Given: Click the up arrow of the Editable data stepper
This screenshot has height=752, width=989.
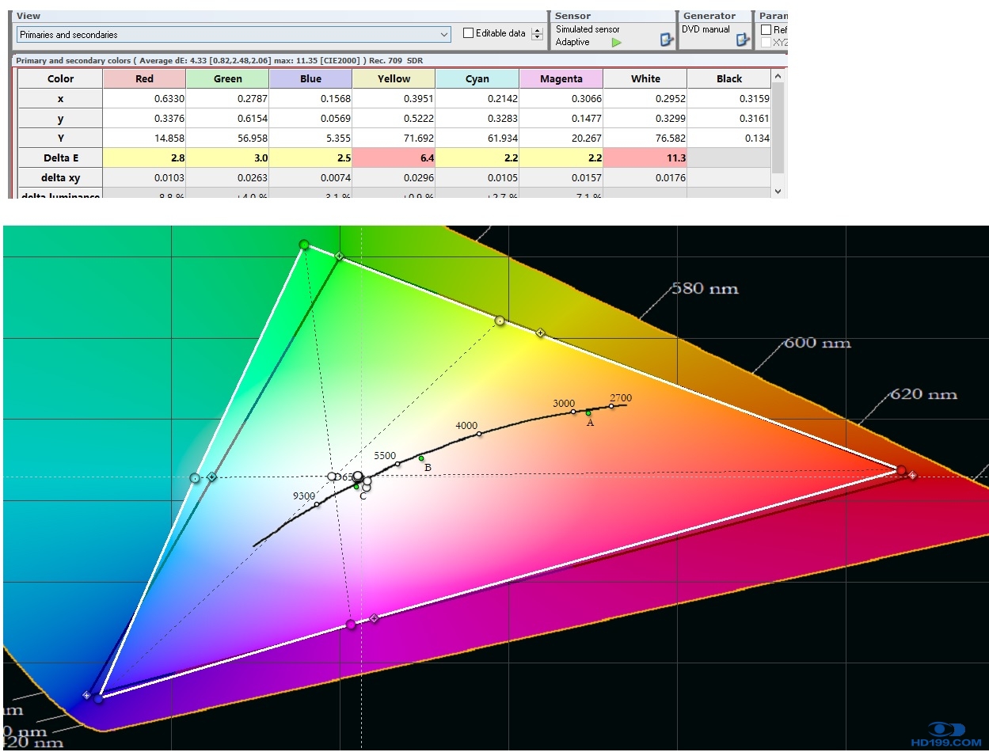Looking at the screenshot, I should [538, 30].
